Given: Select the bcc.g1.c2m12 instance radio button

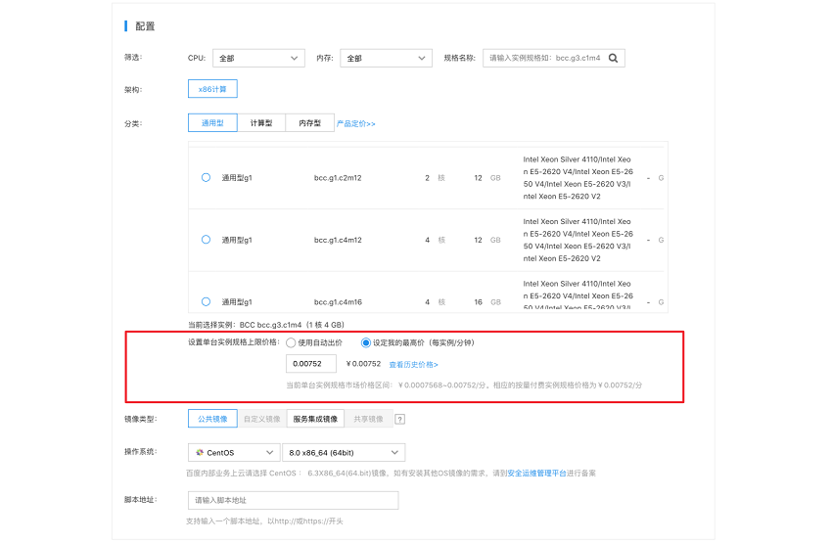Looking at the screenshot, I should click(x=206, y=178).
